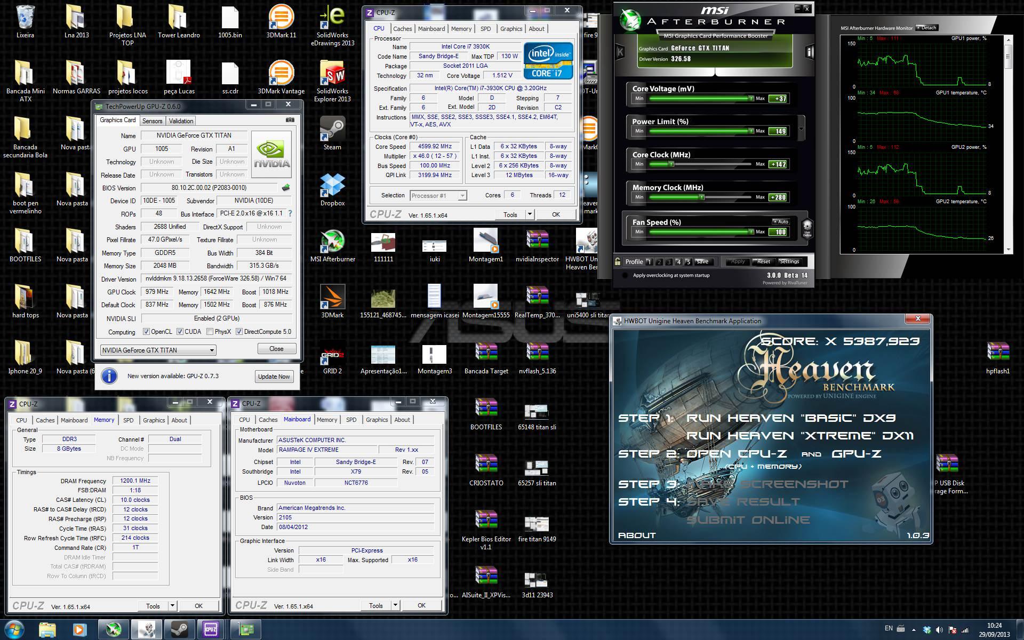Image resolution: width=1024 pixels, height=640 pixels.
Task: Click the CPU-Z icon in the taskbar
Action: coord(211,629)
